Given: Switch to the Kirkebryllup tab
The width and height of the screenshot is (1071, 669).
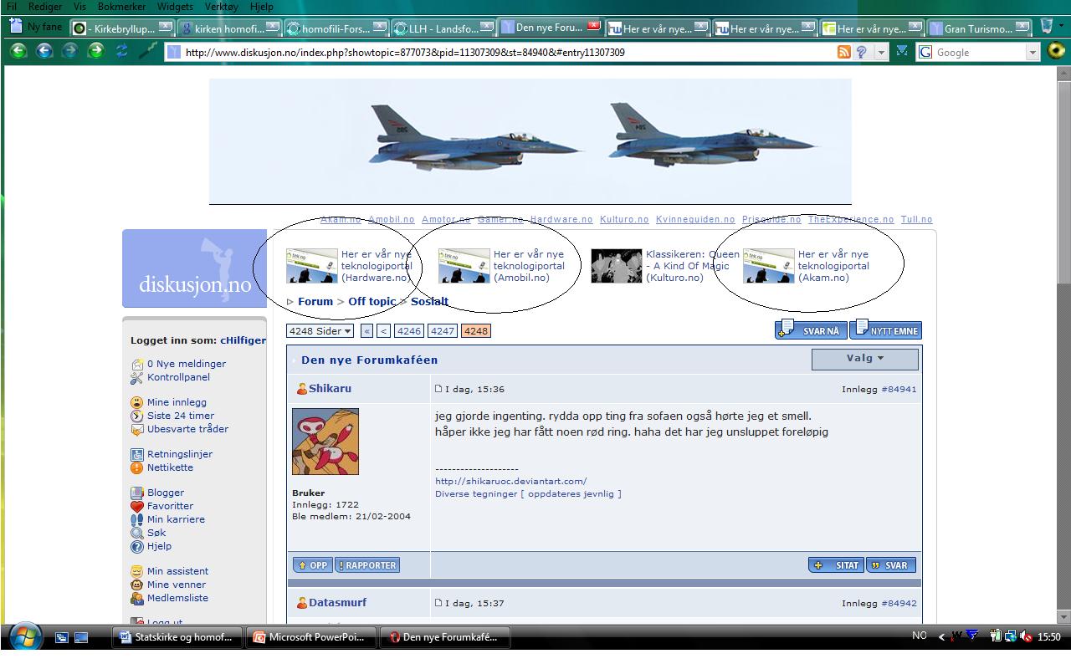Looking at the screenshot, I should coord(121,28).
